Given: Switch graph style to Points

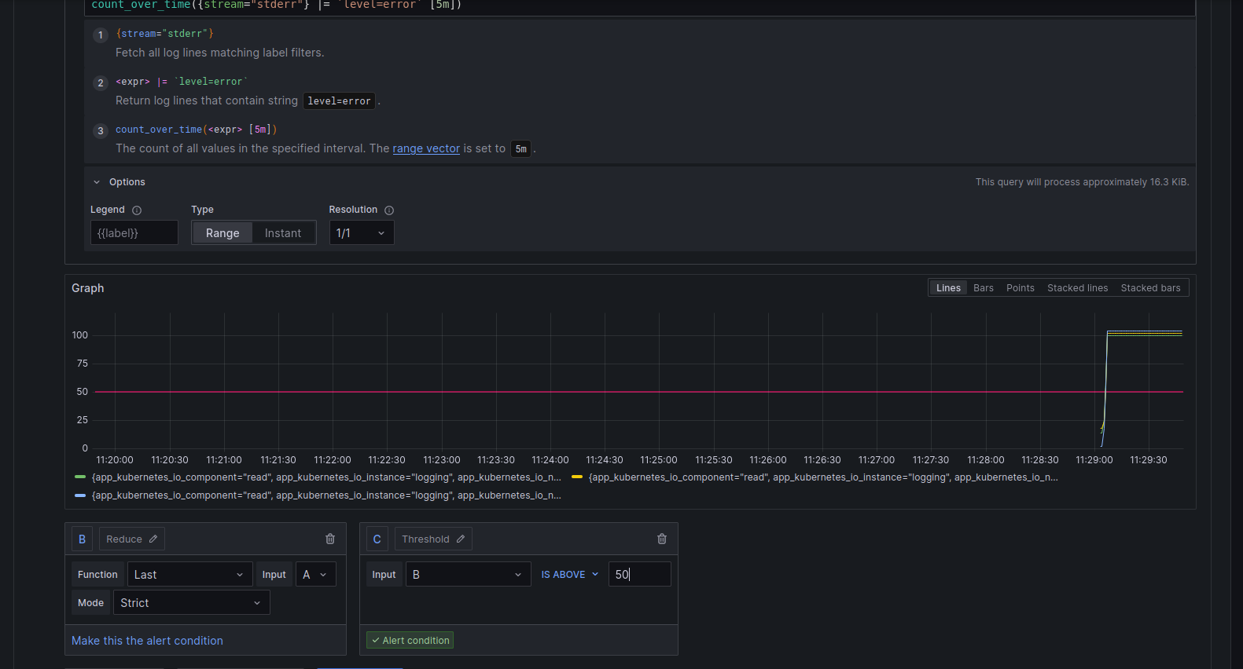Looking at the screenshot, I should click(x=1021, y=288).
